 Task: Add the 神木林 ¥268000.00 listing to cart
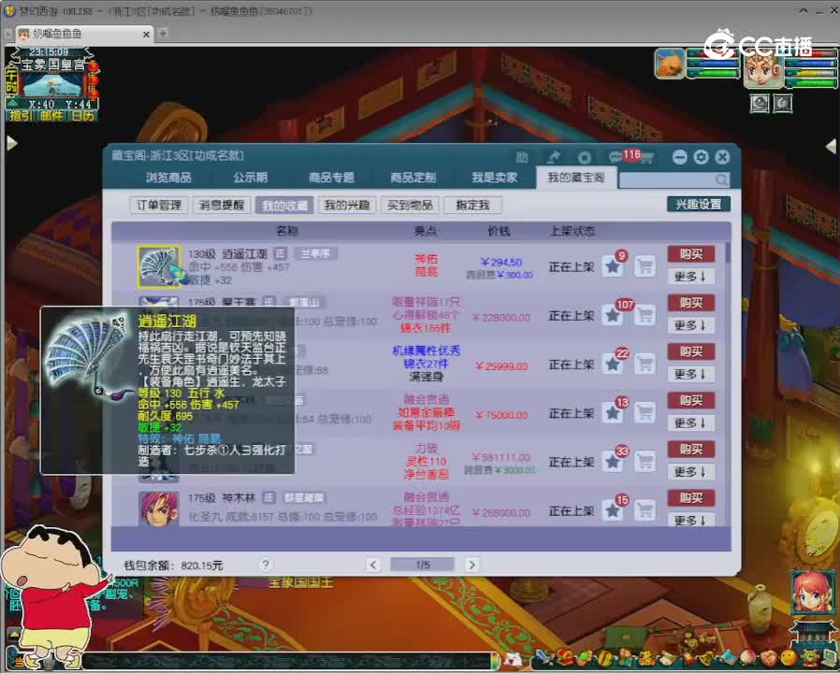point(645,510)
